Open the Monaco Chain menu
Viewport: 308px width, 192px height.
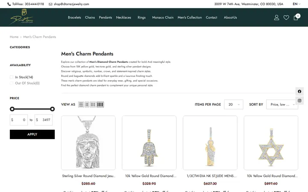163,17
